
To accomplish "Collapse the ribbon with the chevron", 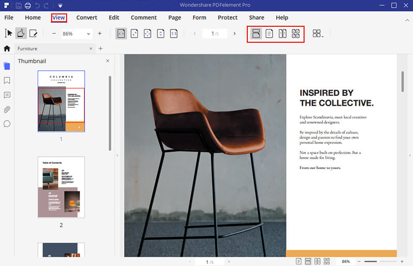I will [407, 20].
